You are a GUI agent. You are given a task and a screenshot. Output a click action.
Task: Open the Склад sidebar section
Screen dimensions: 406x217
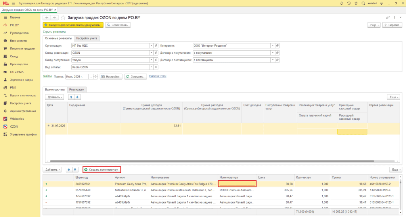(14, 56)
